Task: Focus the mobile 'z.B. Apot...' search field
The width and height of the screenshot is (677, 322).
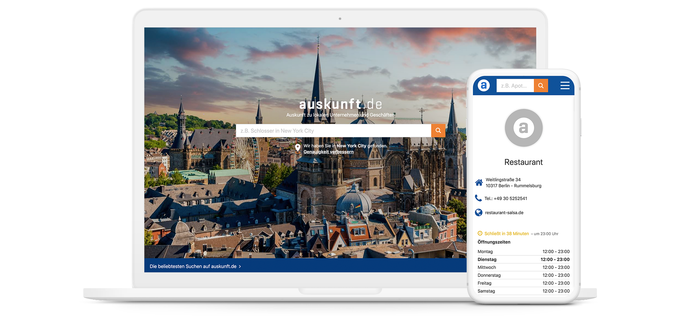Action: pos(515,86)
